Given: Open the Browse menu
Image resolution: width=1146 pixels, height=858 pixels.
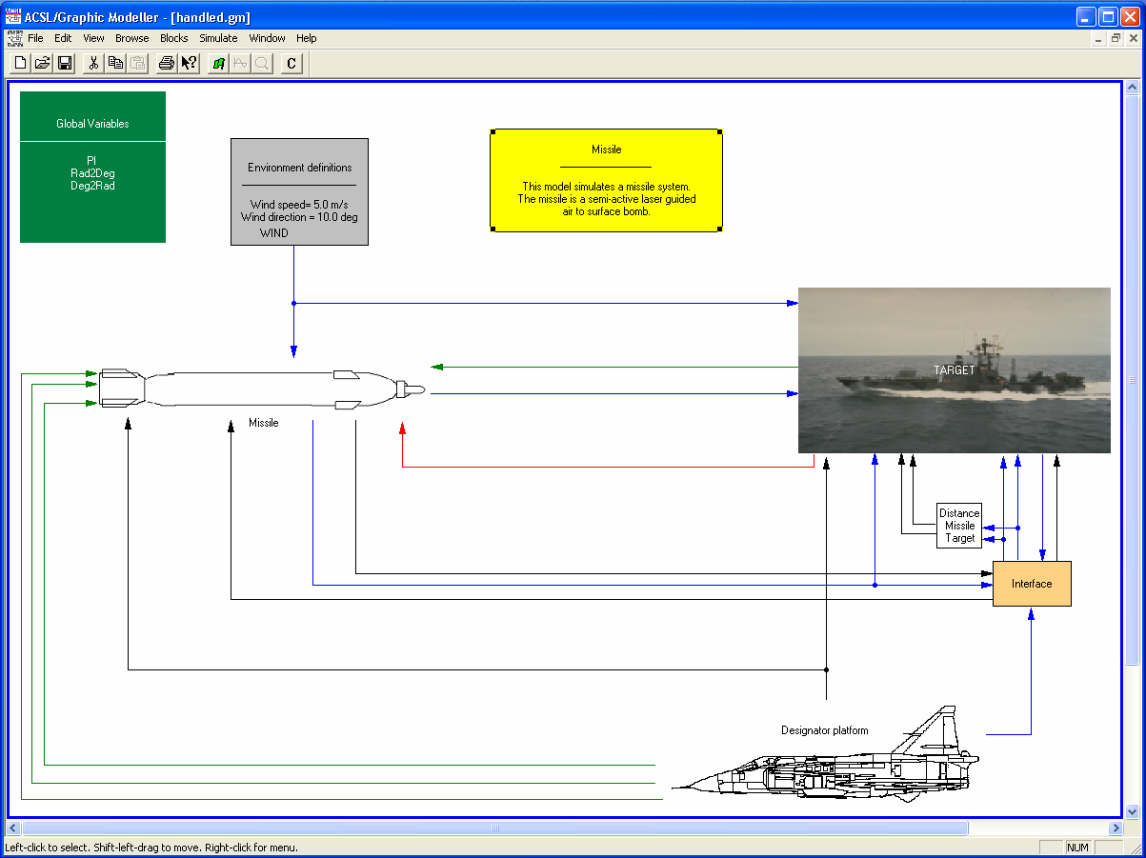Looking at the screenshot, I should click(x=132, y=38).
